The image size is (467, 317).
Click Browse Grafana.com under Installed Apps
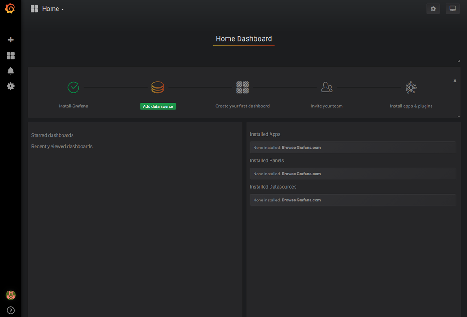301,148
